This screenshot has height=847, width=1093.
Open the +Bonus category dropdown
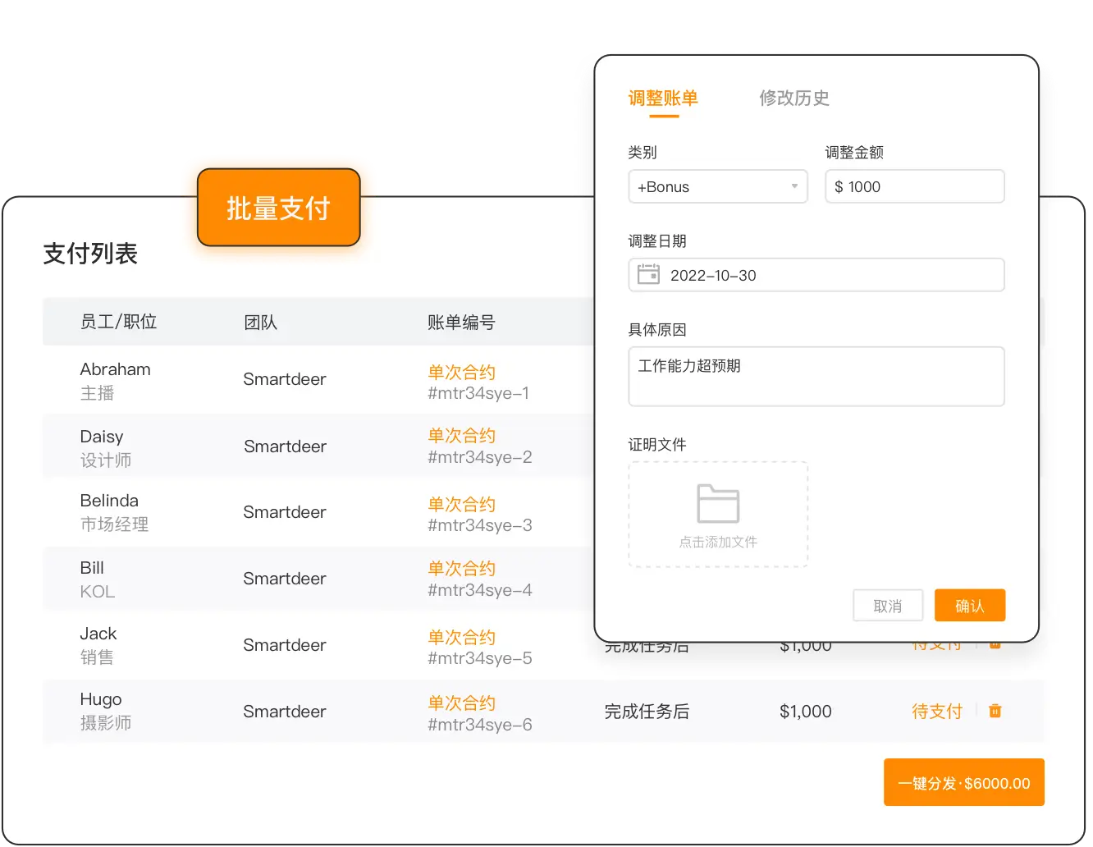718,186
